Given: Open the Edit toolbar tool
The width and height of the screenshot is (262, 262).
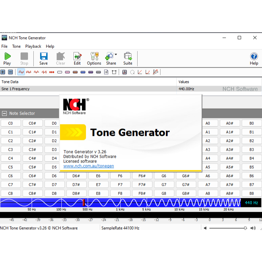Looking at the screenshot, I should [77, 58].
